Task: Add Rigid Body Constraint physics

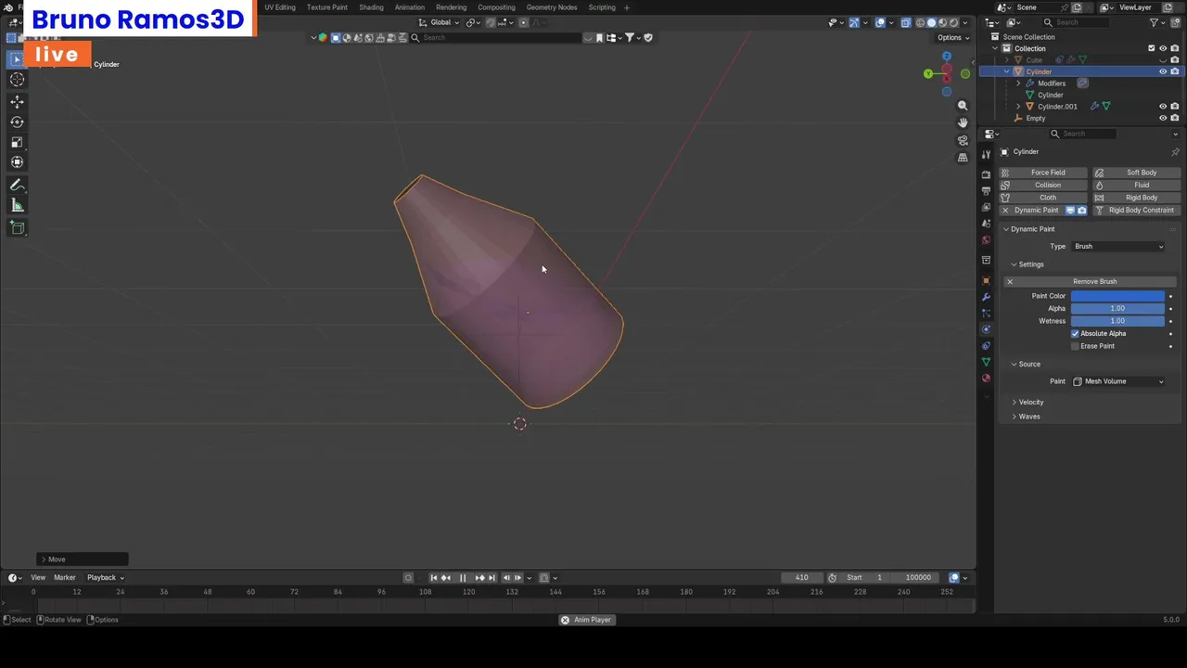Action: (x=1135, y=211)
